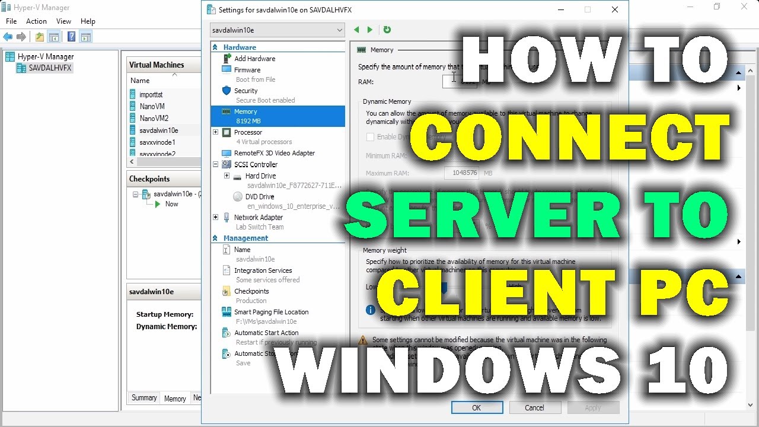Click the green previous arrow in Settings
The height and width of the screenshot is (427, 759).
click(x=356, y=30)
